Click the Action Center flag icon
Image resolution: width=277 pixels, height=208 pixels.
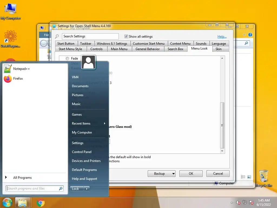(251, 202)
